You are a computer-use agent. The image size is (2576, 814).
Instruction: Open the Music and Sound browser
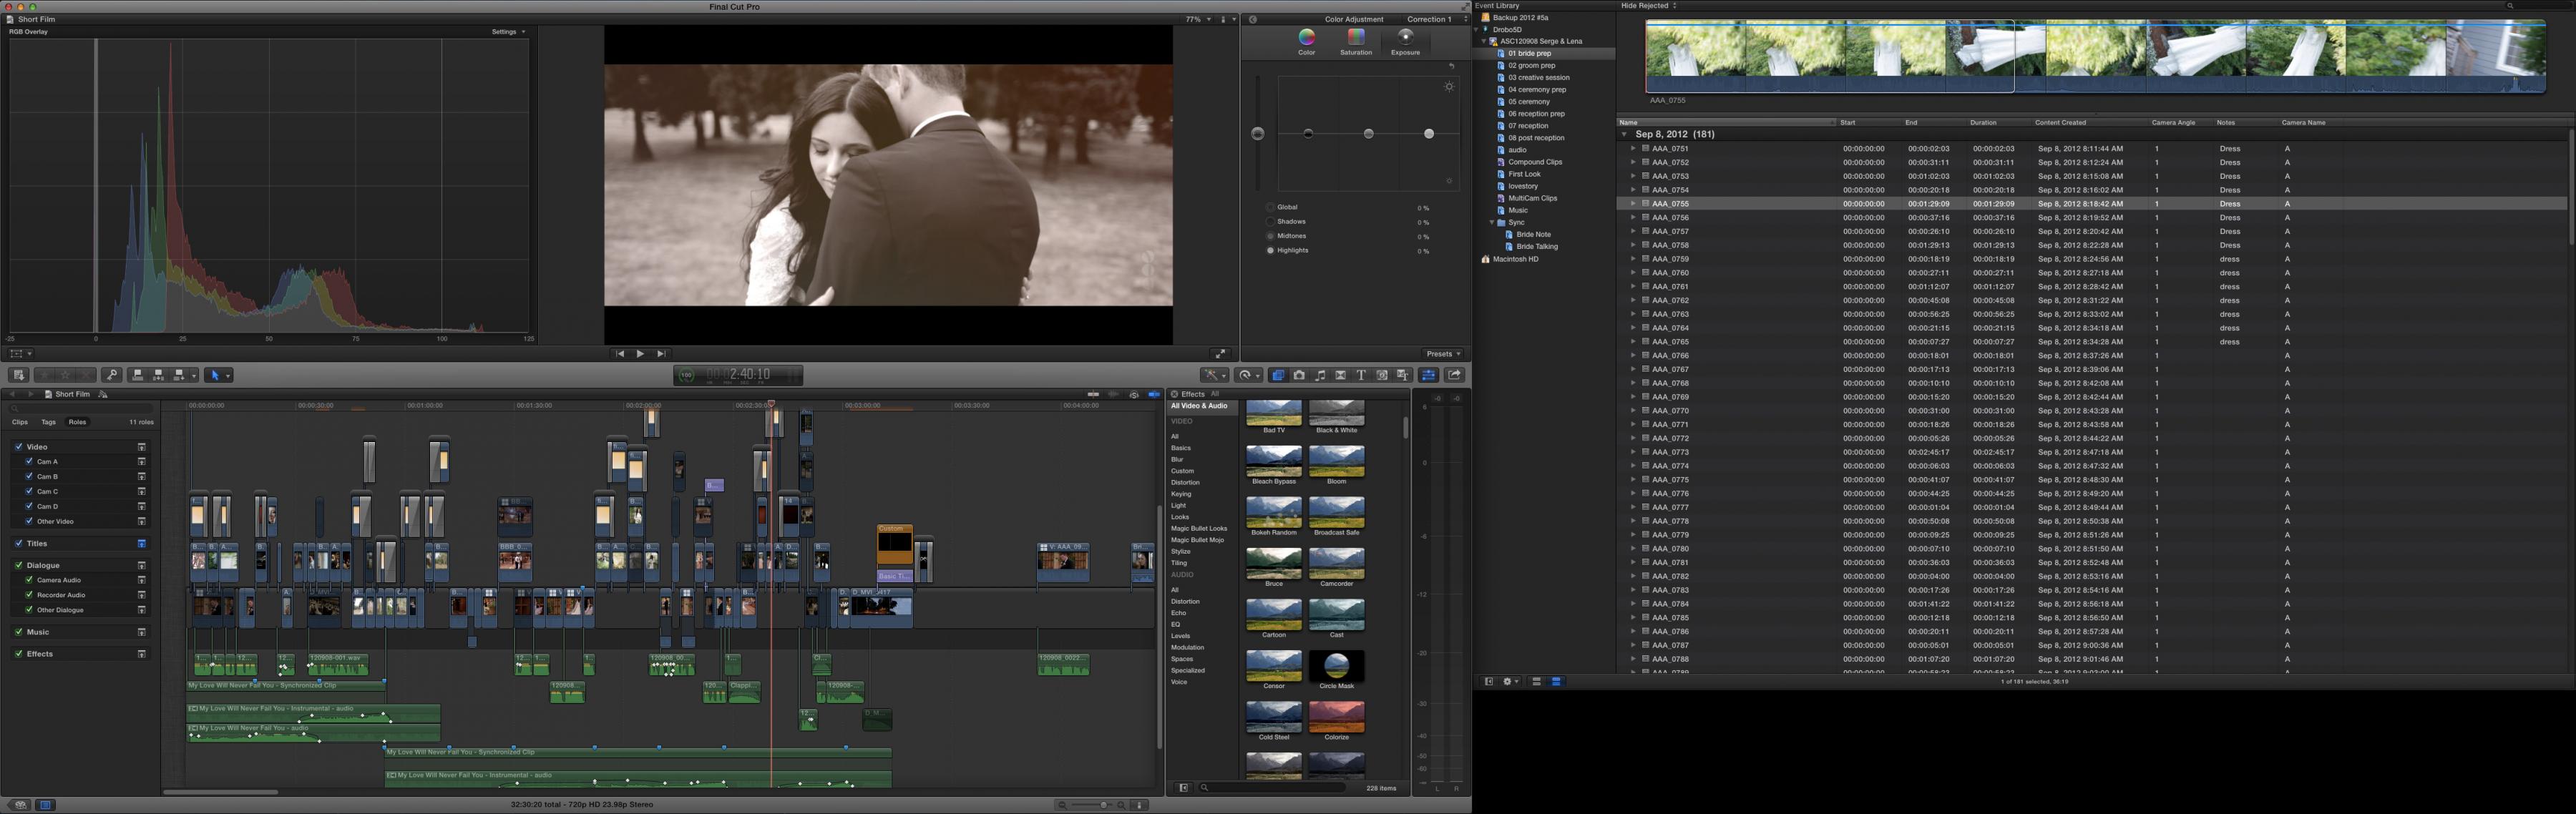point(1320,375)
